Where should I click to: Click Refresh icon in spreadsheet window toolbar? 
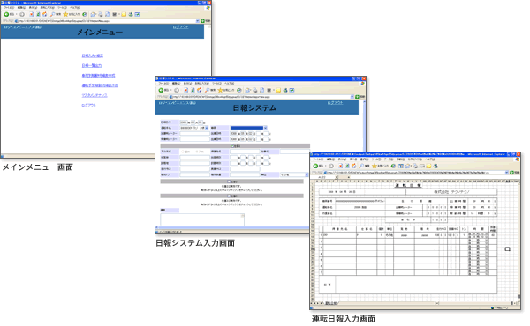click(347, 166)
